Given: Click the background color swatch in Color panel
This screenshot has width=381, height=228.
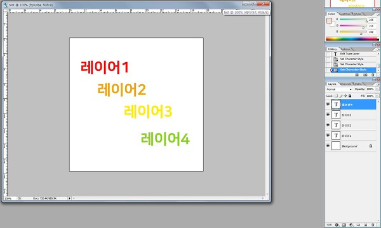Looking at the screenshot, I should click(333, 25).
